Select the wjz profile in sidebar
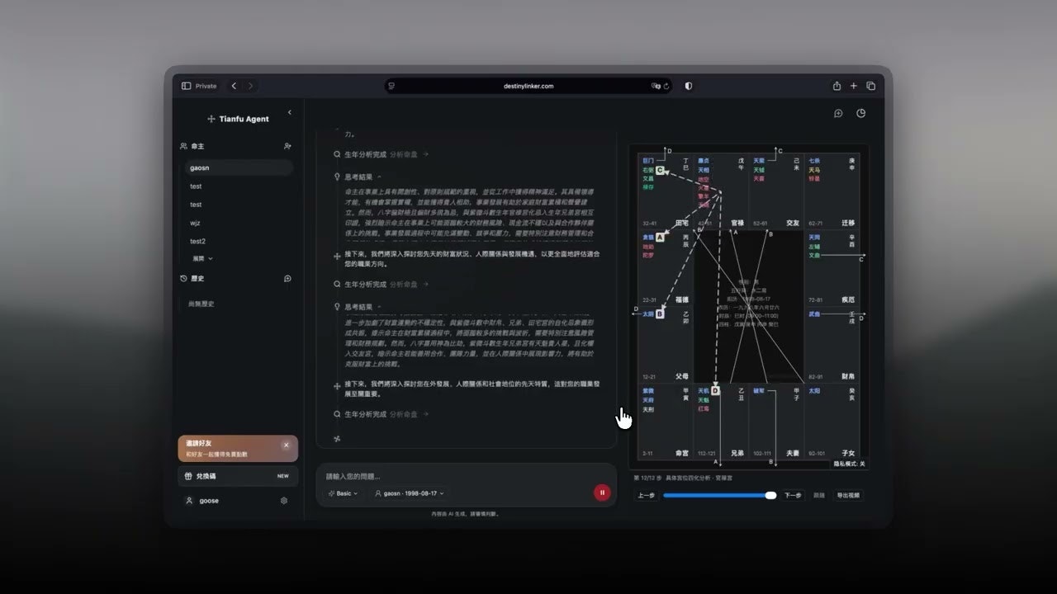Screen dimensions: 1057x594 pos(196,223)
